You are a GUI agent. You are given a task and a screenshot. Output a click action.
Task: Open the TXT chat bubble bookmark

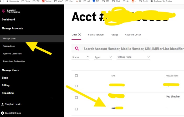[x=94, y=1]
